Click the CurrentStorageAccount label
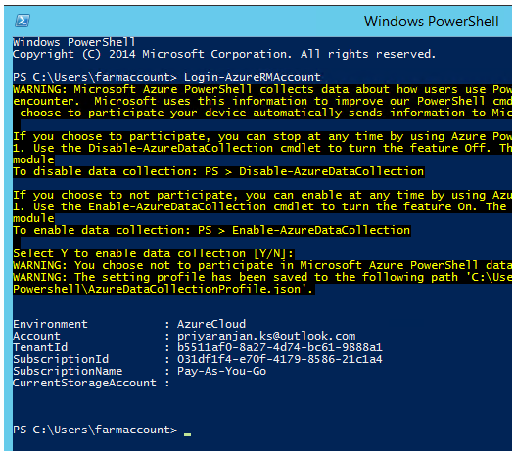The image size is (514, 453). [84, 383]
